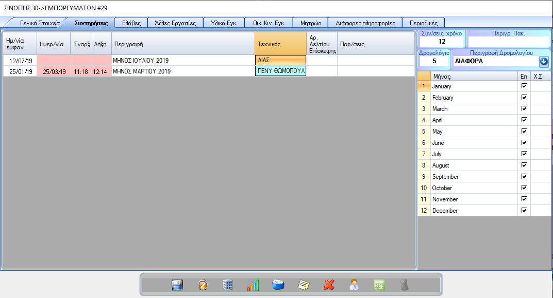The height and width of the screenshot is (298, 553).
Task: Click the floppy disk save icon
Action: coord(177,285)
